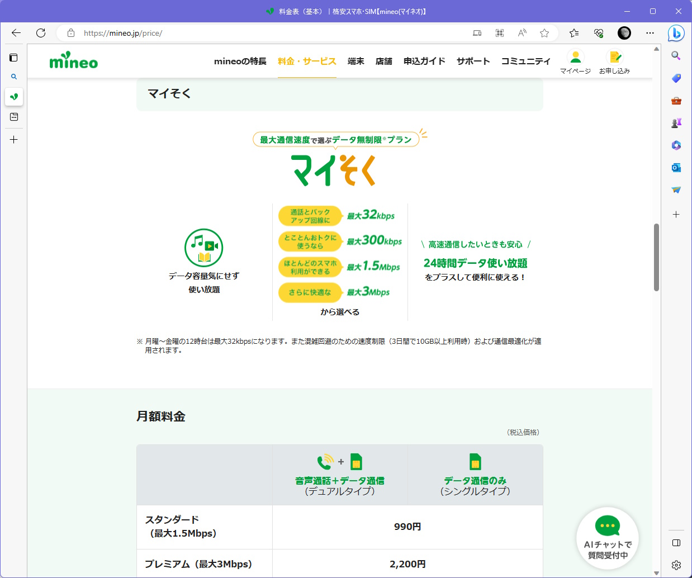Customize sidebar with plus icon
The height and width of the screenshot is (578, 692).
click(676, 215)
